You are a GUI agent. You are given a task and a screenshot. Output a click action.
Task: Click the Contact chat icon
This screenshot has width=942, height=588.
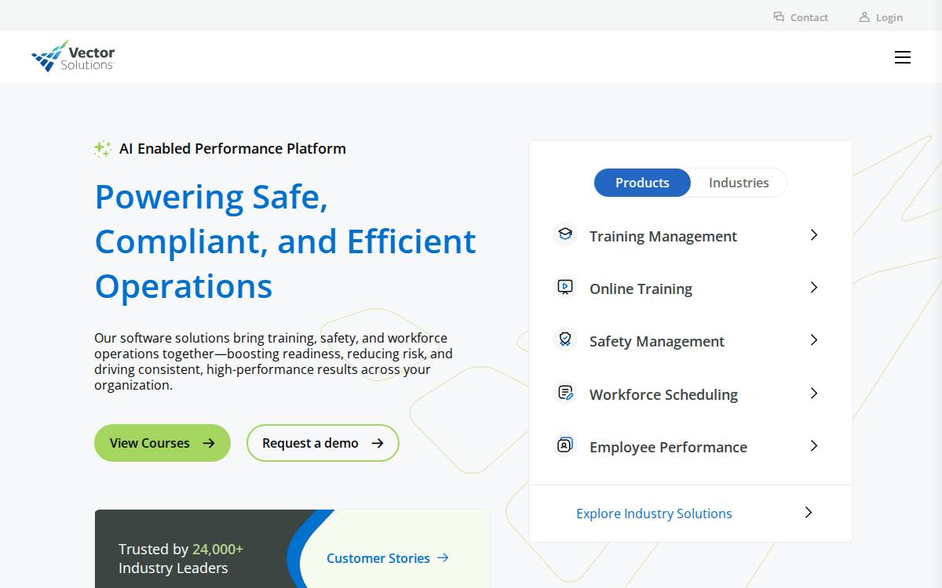tap(779, 16)
